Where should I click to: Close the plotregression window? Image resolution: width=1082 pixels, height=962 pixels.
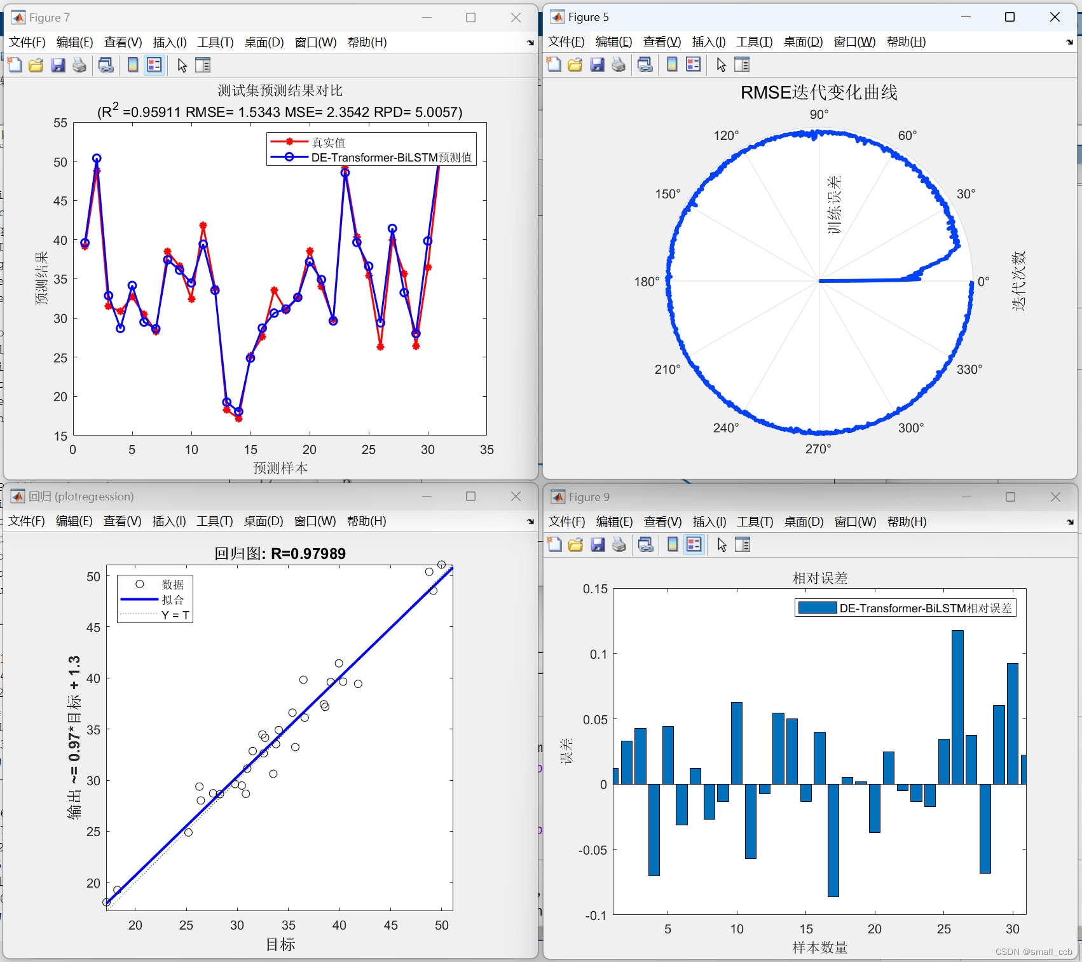tap(516, 496)
